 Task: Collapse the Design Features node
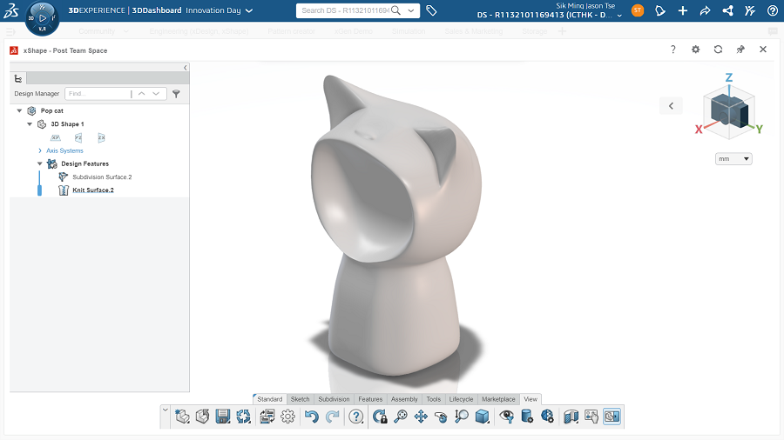click(40, 163)
